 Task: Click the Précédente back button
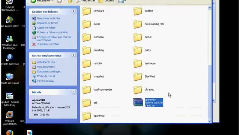click(x=40, y=1)
